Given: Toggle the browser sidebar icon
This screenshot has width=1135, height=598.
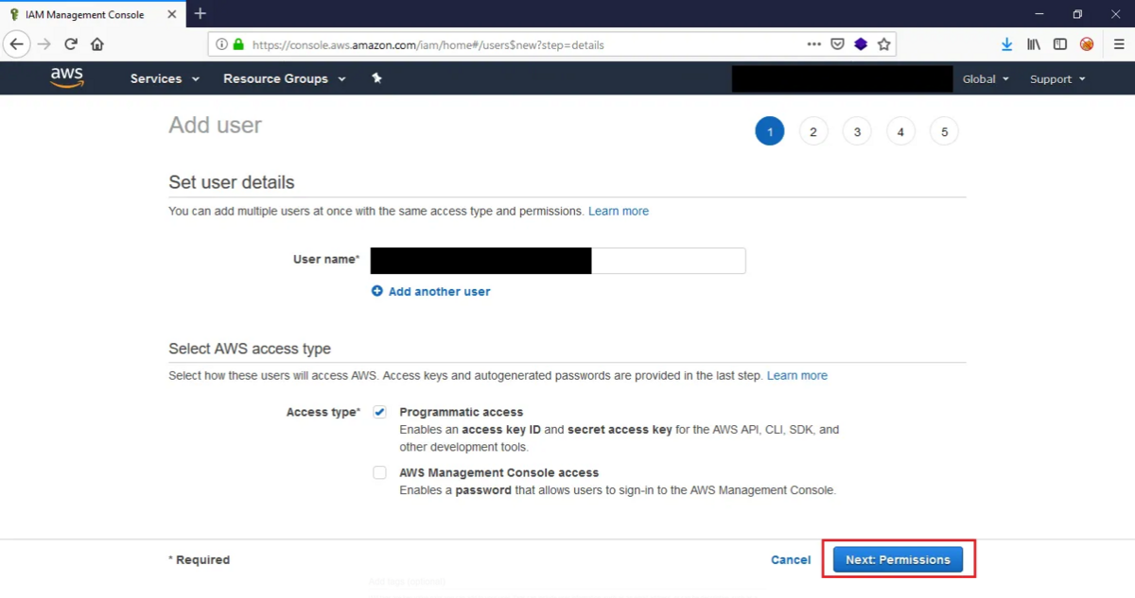Looking at the screenshot, I should tap(1060, 44).
